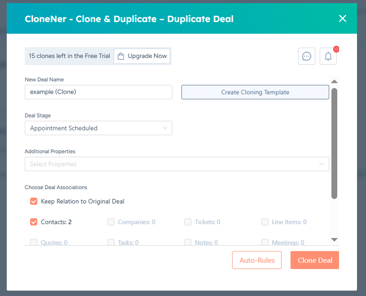Open the chat support bubble icon
366x296 pixels.
click(x=307, y=56)
